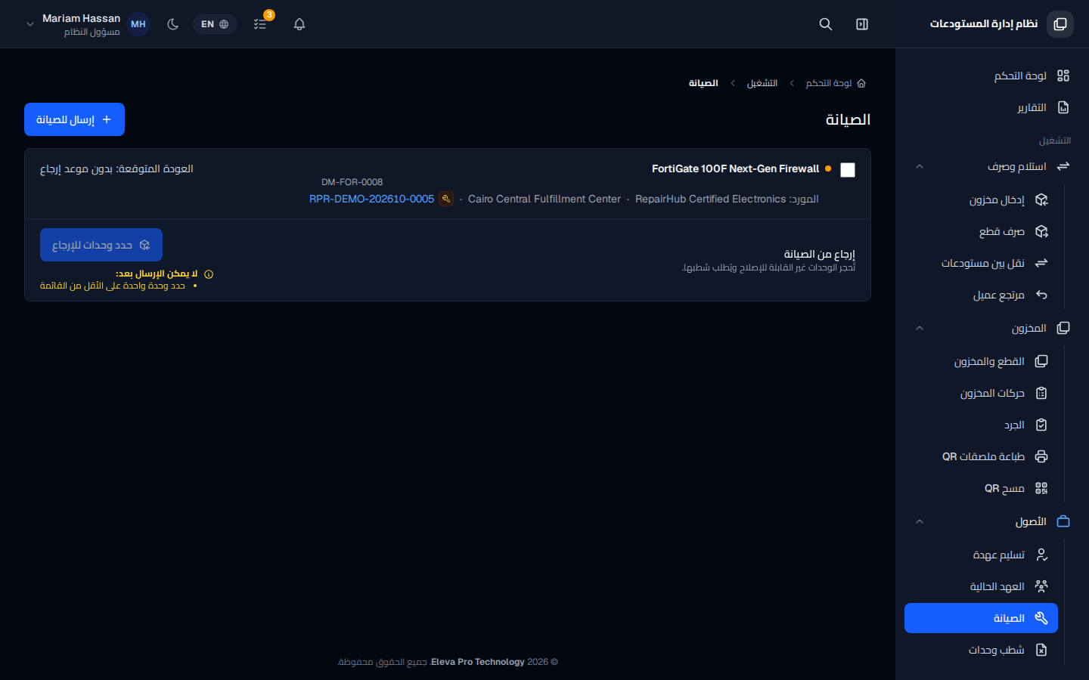
Task: Open the search magnifier icon
Action: click(826, 24)
